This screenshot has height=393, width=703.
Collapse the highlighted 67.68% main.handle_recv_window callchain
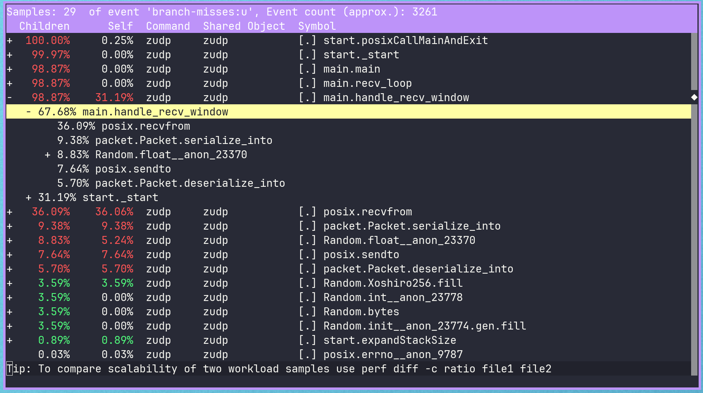point(29,112)
